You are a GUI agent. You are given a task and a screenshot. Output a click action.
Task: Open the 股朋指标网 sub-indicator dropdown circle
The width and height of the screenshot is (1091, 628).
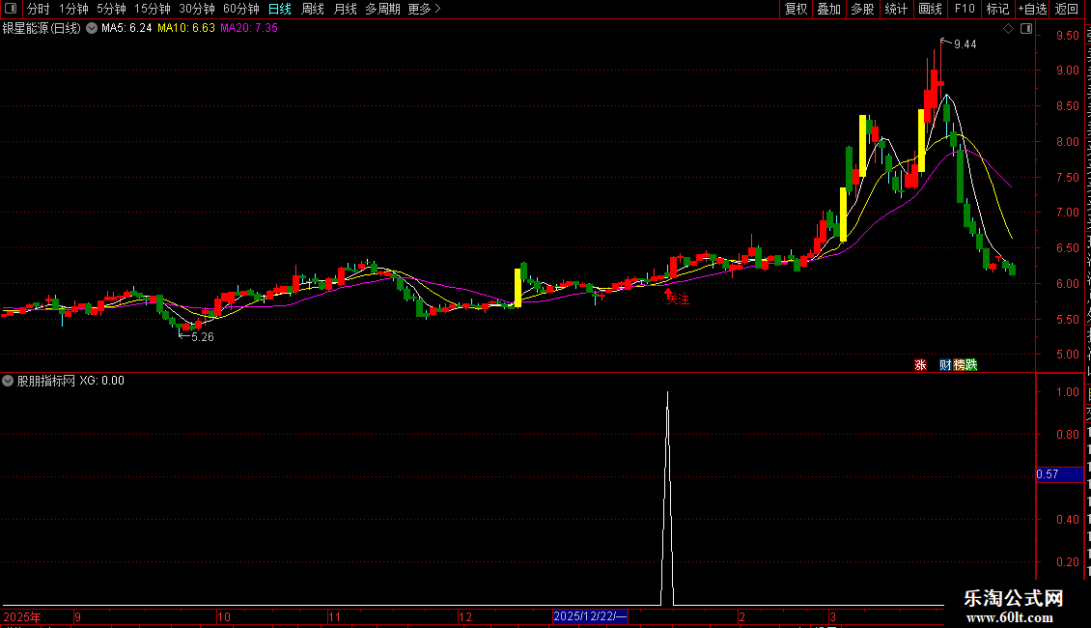point(8,381)
